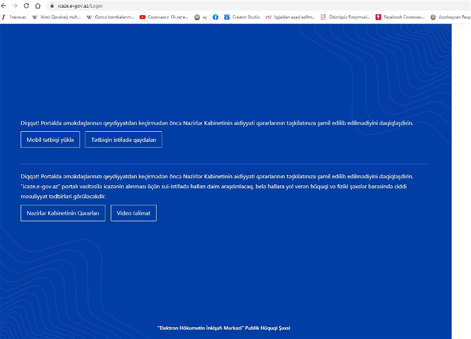
Task: Open the 'ay' bookmark with emblem icon
Action: [x=201, y=17]
